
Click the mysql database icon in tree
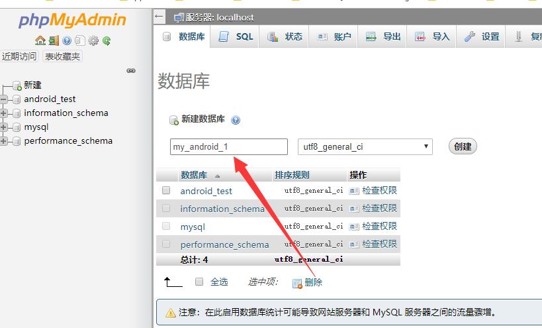[17, 127]
